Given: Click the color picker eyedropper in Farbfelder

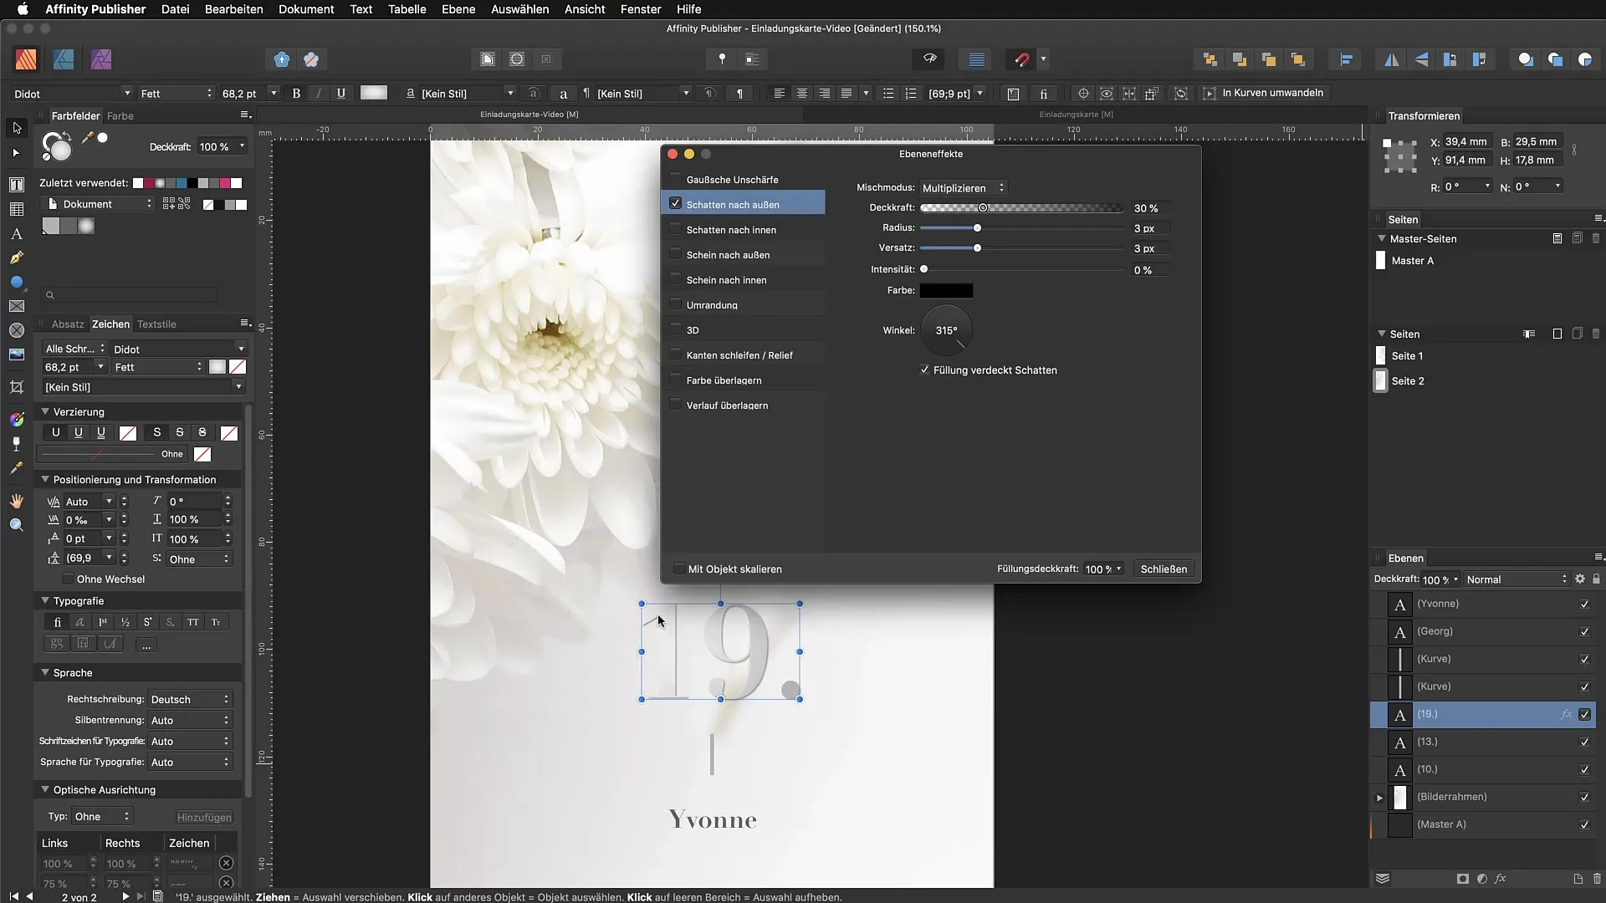Looking at the screenshot, I should (87, 138).
